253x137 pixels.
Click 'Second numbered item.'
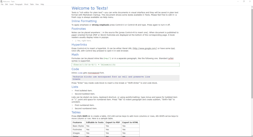tap(86, 109)
